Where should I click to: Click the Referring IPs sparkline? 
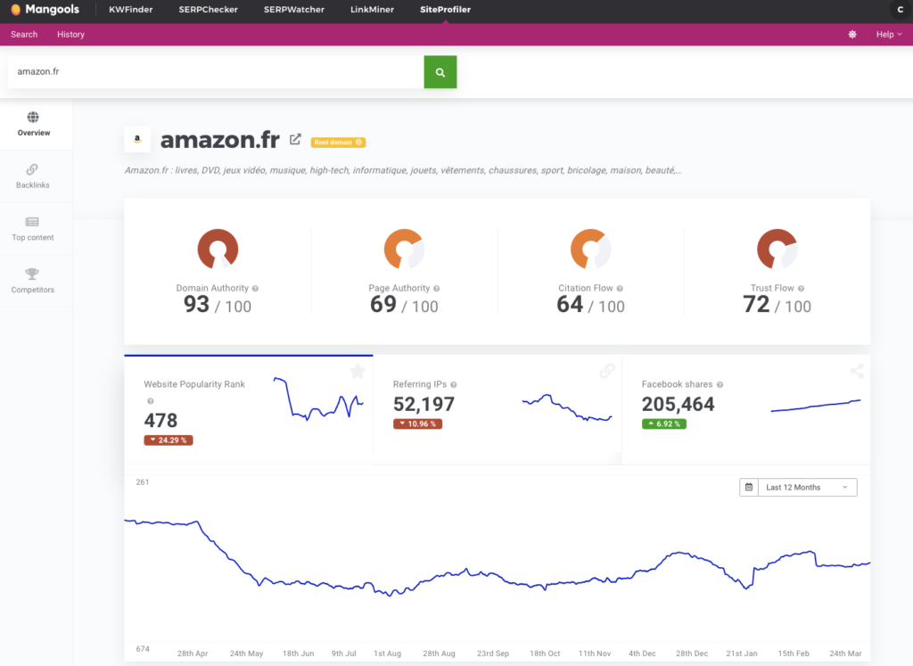tap(567, 407)
